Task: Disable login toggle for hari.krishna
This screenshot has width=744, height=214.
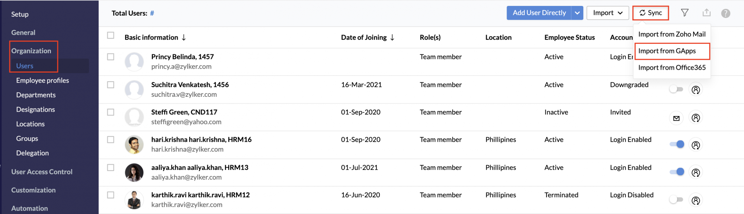Action: point(677,144)
